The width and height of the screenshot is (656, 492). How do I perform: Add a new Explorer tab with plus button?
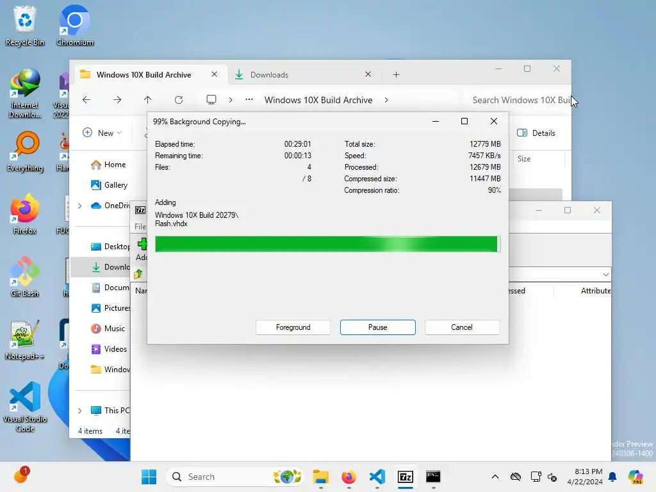(x=396, y=74)
